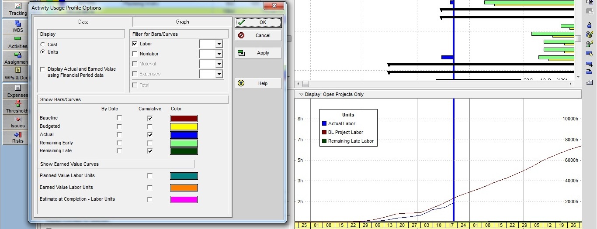Open the Expenses filter dropdown
The image size is (597, 229).
[219, 74]
